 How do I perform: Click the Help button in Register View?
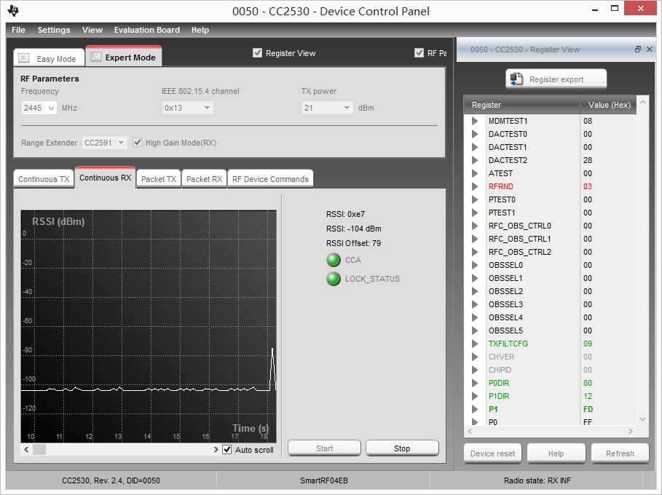556,454
